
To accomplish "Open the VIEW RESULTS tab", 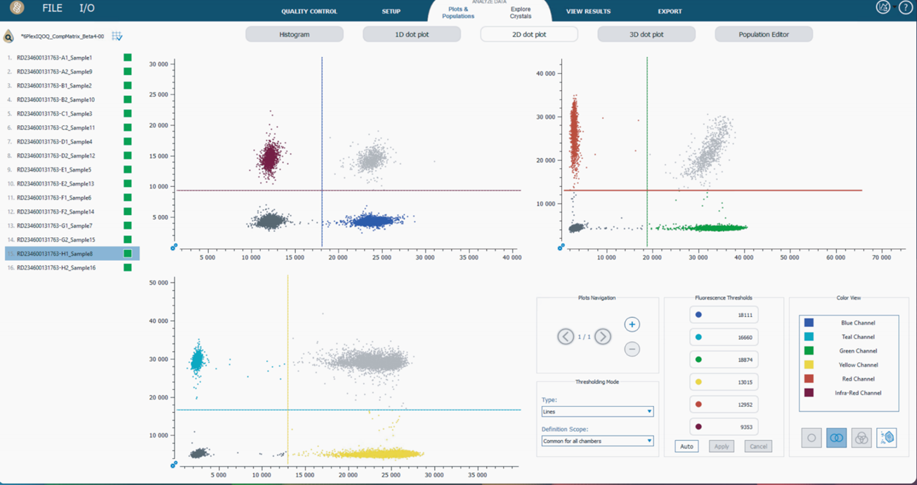I will pos(588,11).
